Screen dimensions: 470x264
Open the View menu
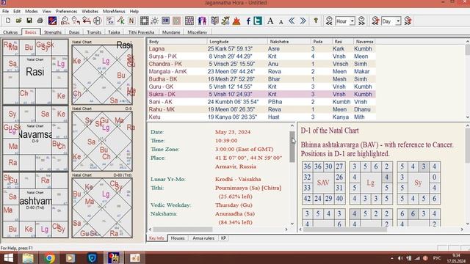click(46, 12)
